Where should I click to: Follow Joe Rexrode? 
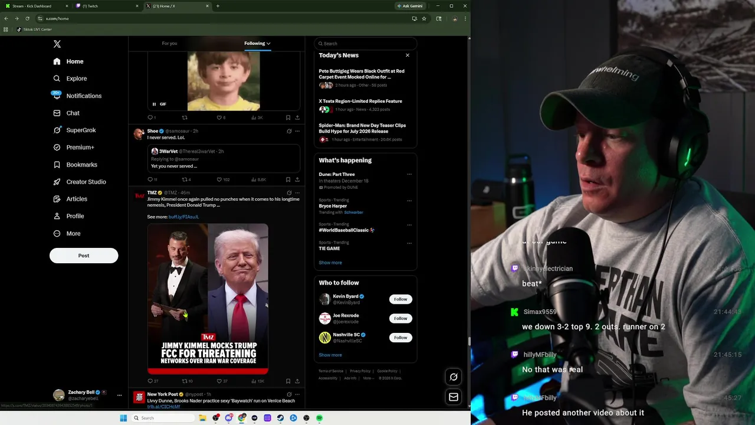point(401,318)
